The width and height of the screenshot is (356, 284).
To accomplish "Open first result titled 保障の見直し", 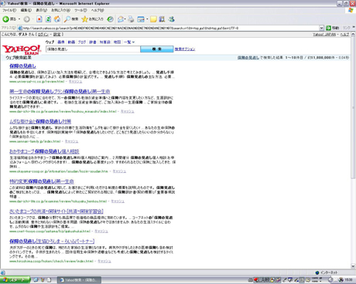I will pyautogui.click(x=22, y=66).
